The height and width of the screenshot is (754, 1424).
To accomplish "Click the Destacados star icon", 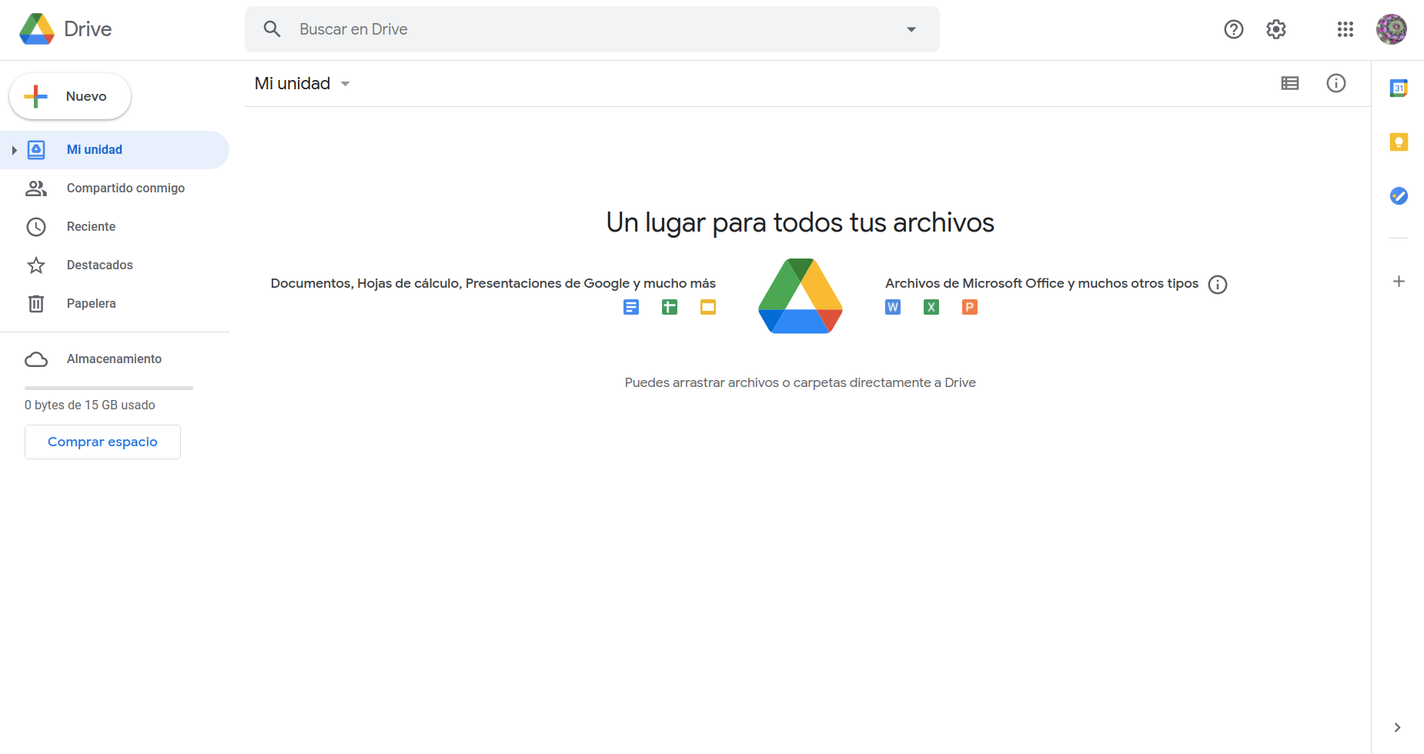I will click(x=36, y=265).
